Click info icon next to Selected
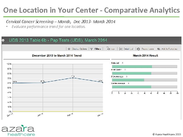Screen dimensions: 183x137 (123, 63)
